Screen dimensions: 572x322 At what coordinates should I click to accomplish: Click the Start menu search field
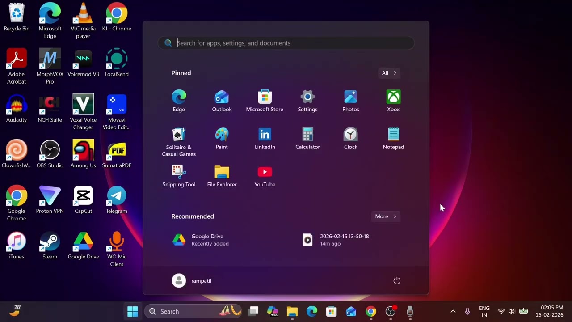286,43
